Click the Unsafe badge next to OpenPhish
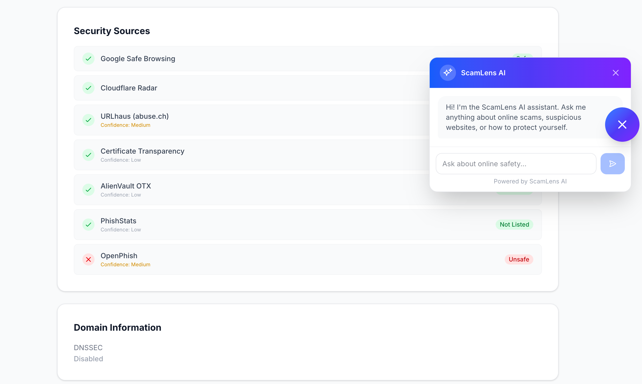 tap(519, 259)
